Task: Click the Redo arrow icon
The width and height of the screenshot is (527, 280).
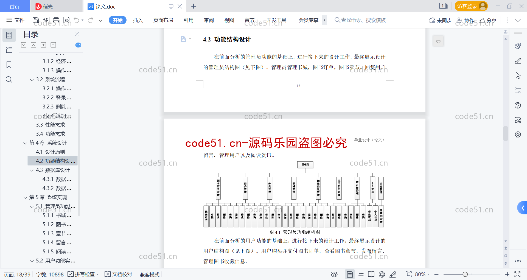Action: 91,20
